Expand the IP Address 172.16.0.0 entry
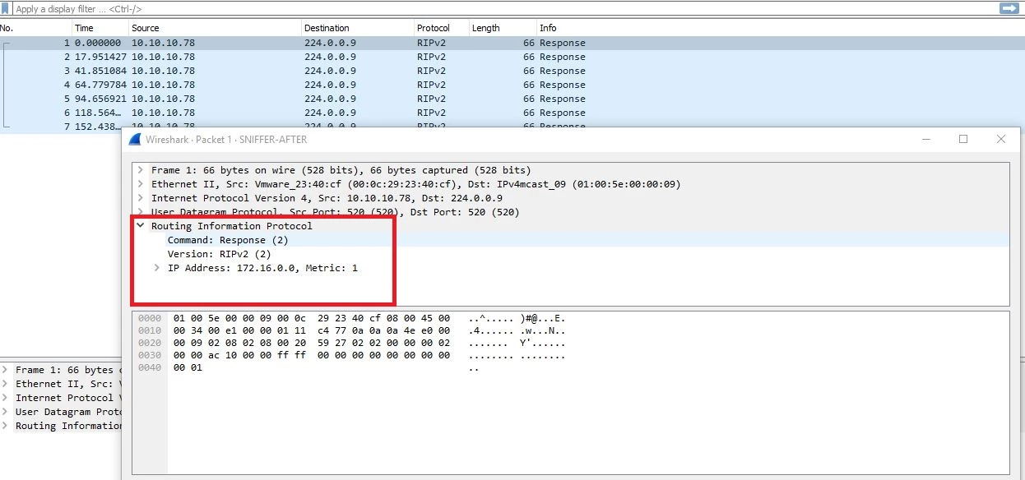 point(157,268)
